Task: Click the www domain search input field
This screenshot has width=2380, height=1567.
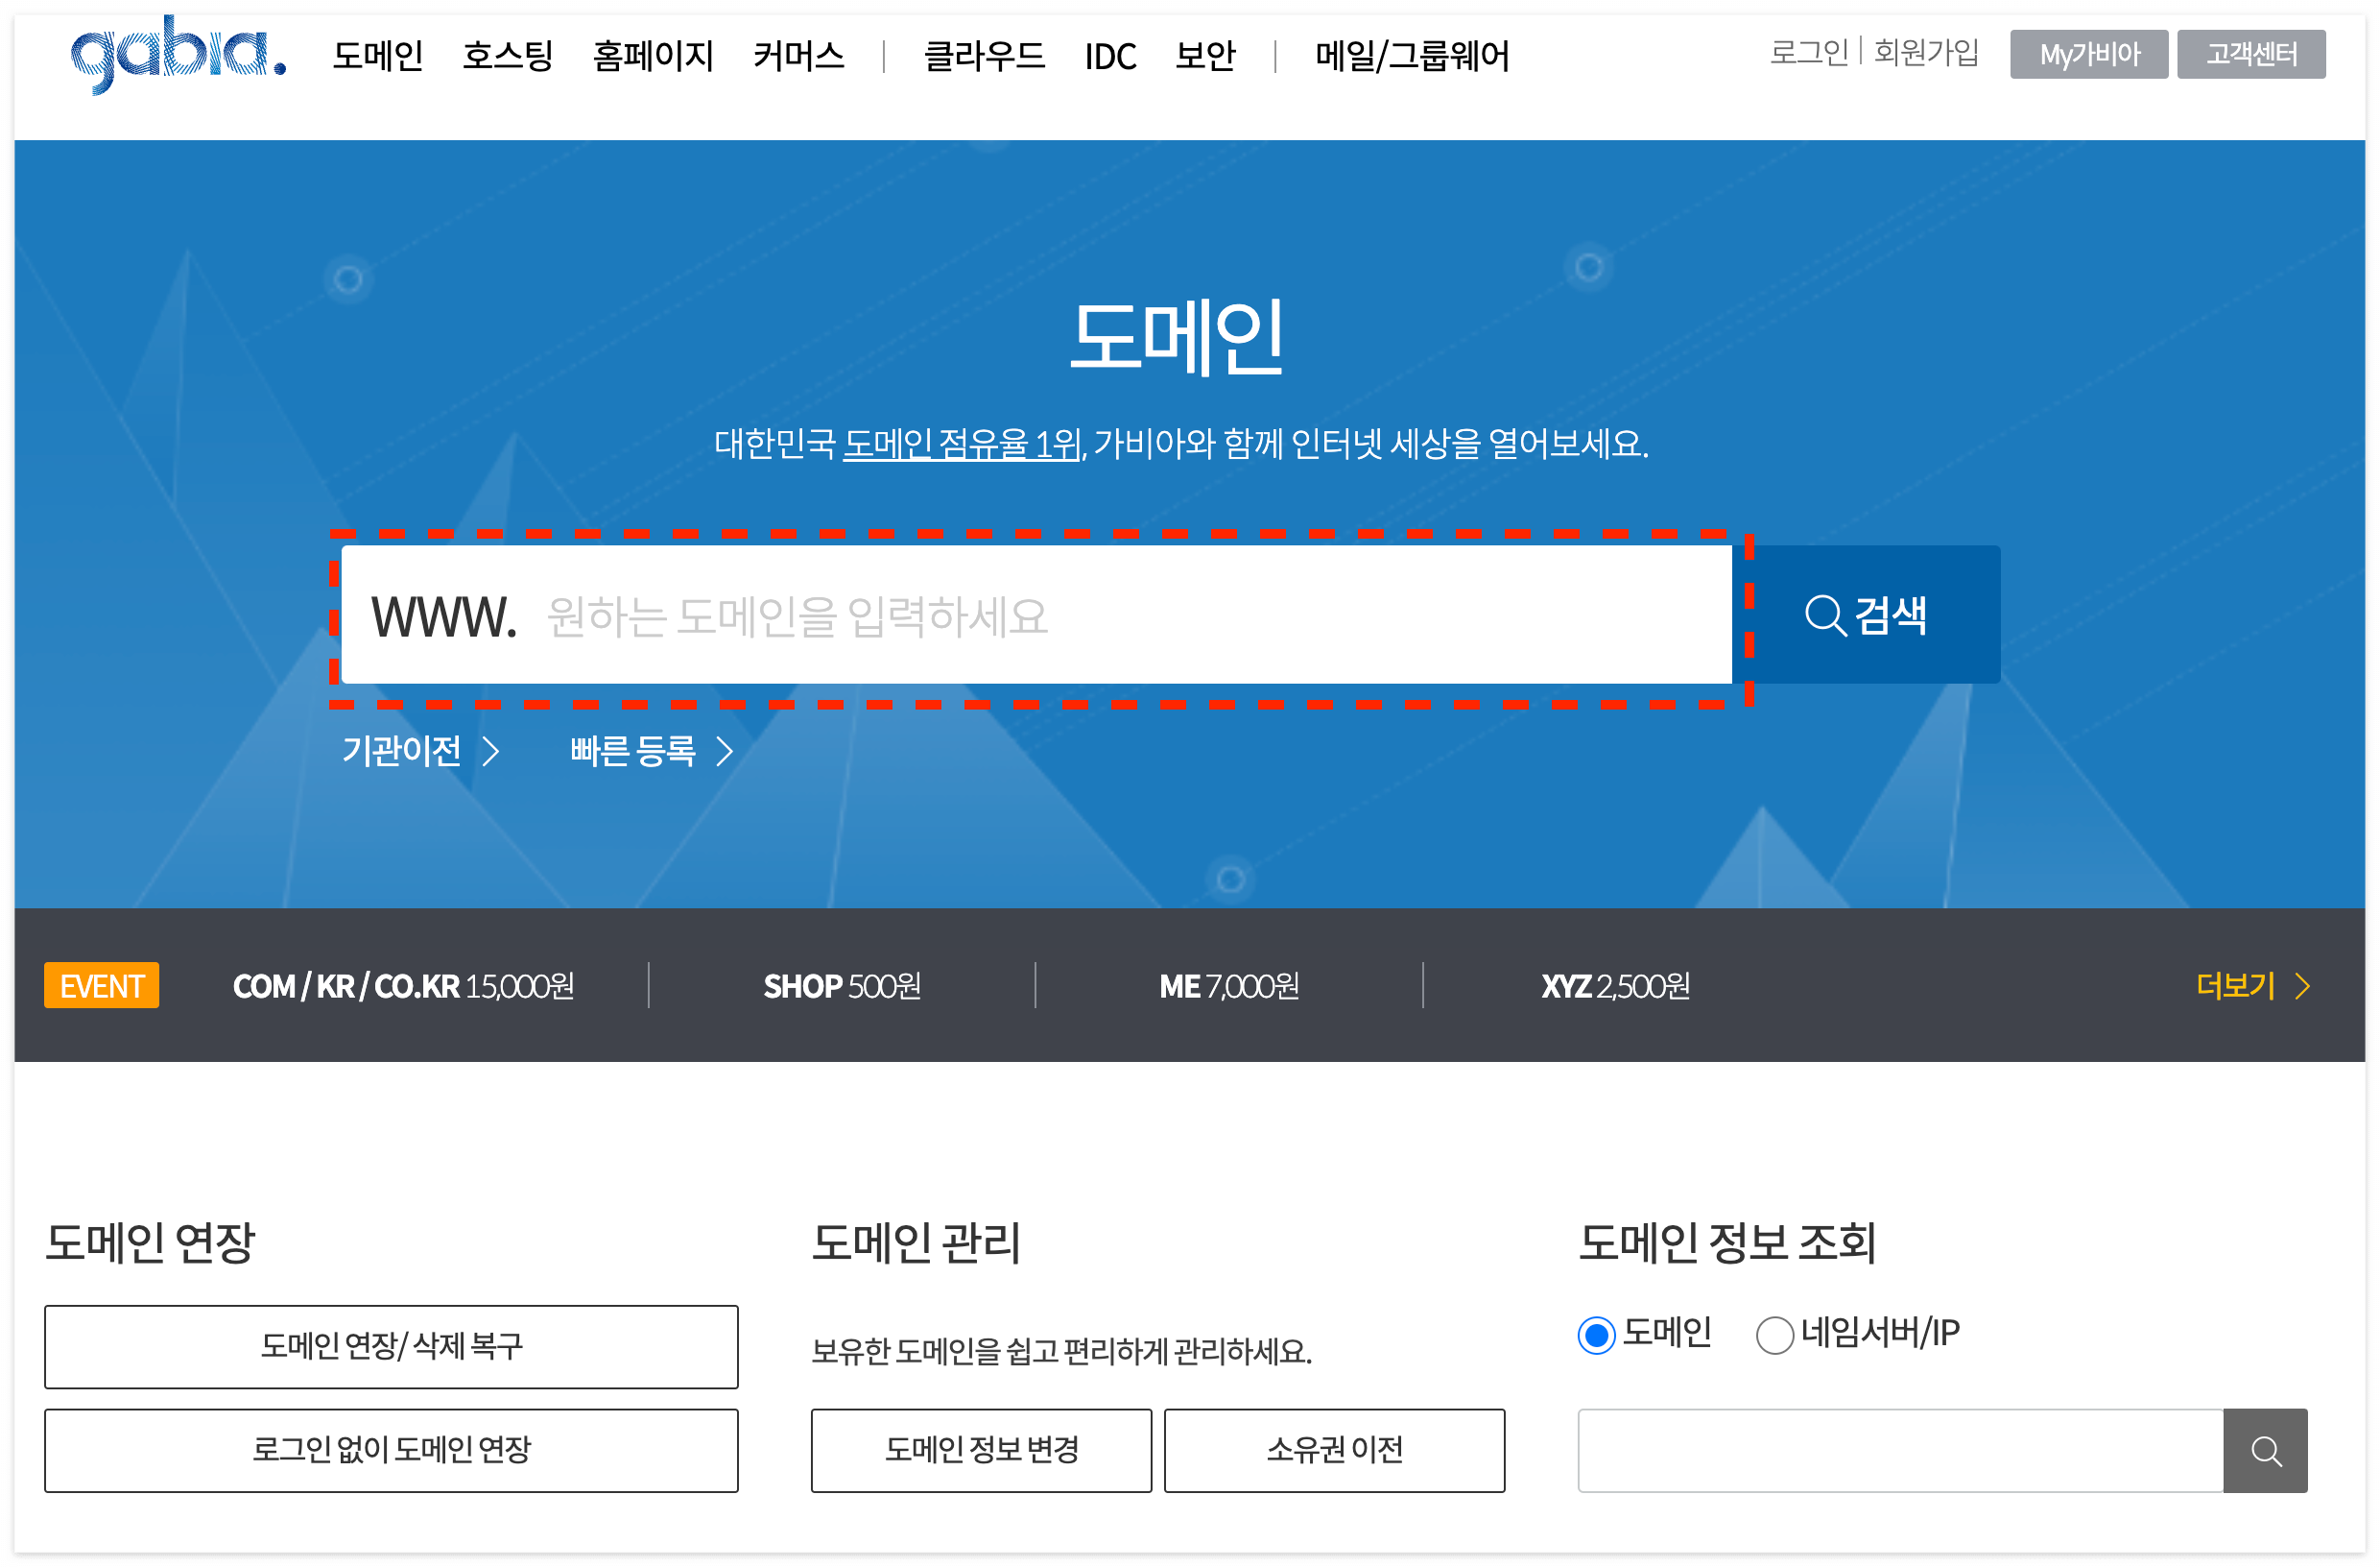Action: point(1036,615)
